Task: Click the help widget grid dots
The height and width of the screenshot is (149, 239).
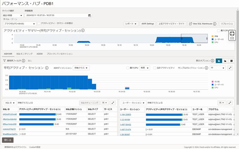Action: 232,38
